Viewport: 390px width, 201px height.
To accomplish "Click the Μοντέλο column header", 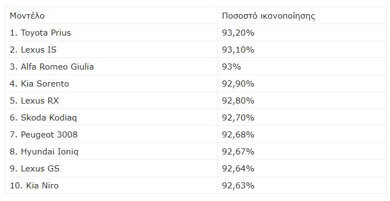I will click(111, 16).
